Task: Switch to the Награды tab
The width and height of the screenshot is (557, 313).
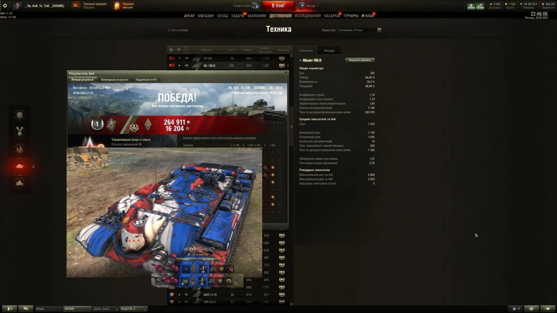Action: 329,51
